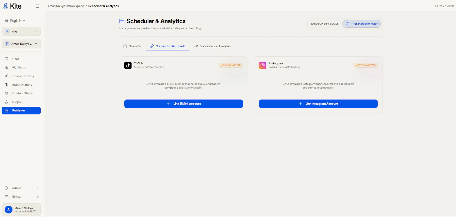456x217 pixels.
Task: Click the Publisher calendar icon in sidebar
Action: tap(7, 111)
